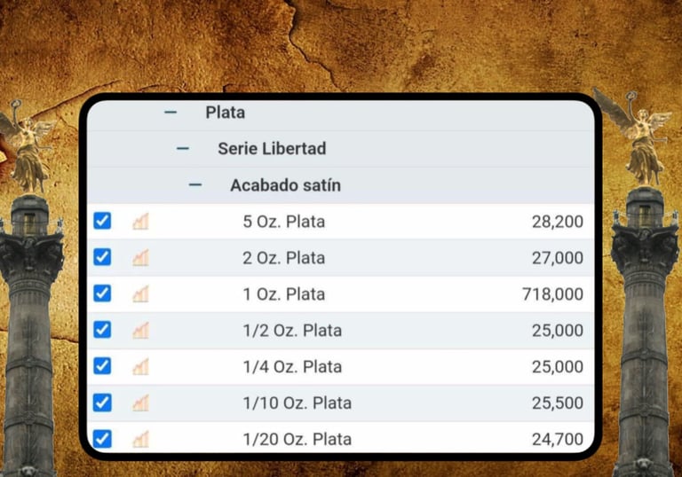682x477 pixels.
Task: Click the 27,000 value for 2 Oz.
Action: coord(558,258)
